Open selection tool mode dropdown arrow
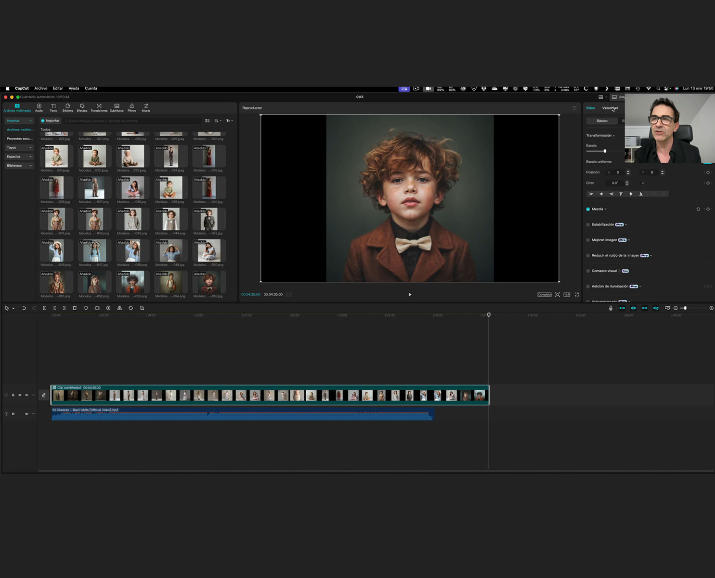Viewport: 715px width, 578px height. coord(13,308)
